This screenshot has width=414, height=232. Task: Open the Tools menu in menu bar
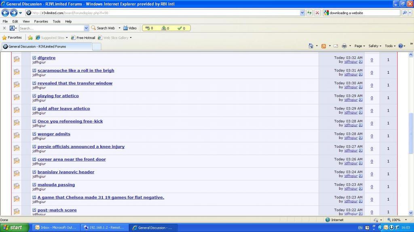click(x=57, y=21)
